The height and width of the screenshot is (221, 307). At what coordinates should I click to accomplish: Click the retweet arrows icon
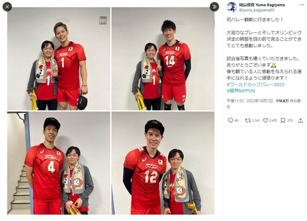(x=248, y=121)
